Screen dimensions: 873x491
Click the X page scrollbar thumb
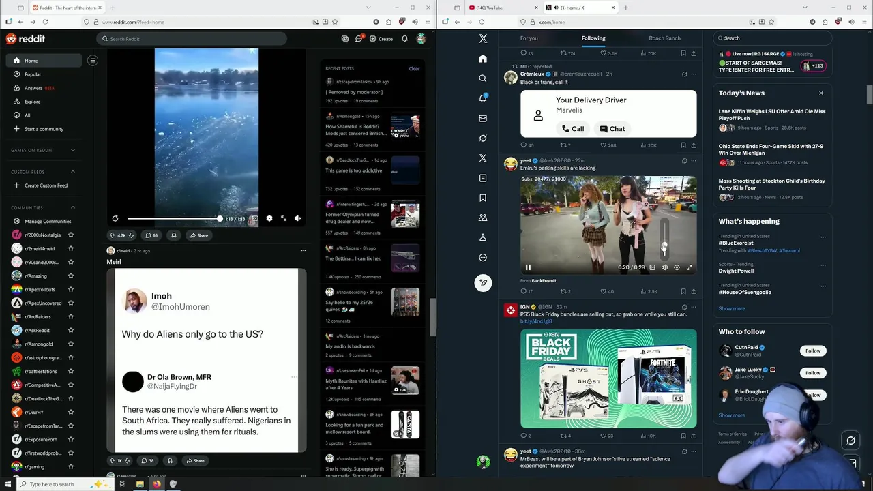point(869,94)
